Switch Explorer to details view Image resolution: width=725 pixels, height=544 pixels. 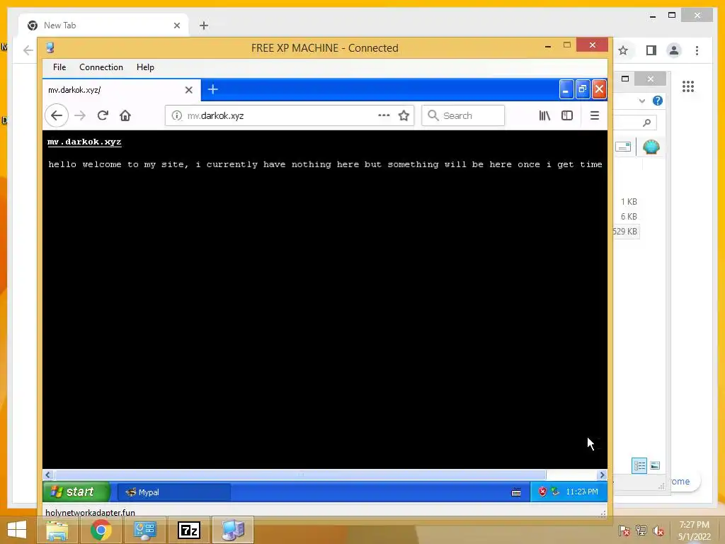(639, 465)
